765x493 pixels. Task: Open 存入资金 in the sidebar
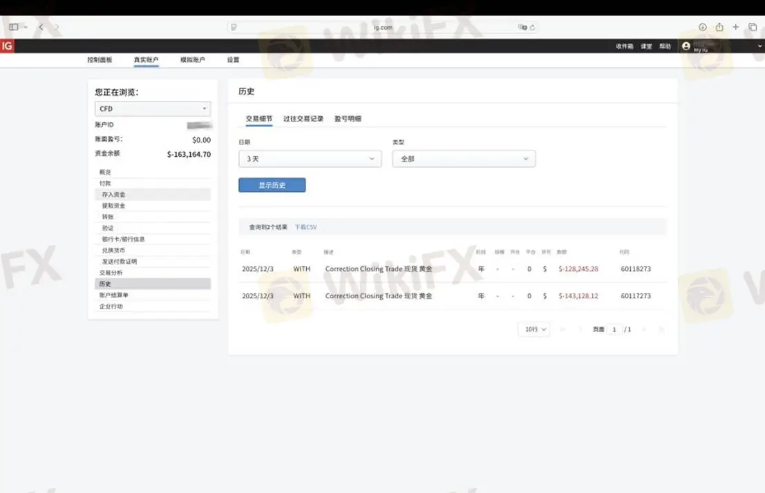(153, 195)
